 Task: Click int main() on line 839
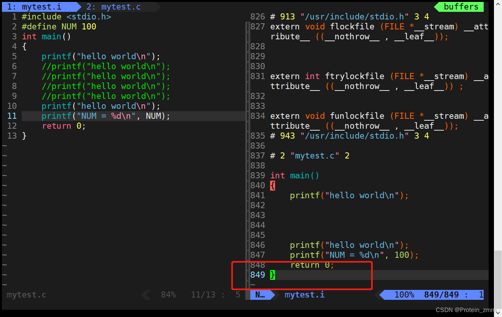pos(295,176)
